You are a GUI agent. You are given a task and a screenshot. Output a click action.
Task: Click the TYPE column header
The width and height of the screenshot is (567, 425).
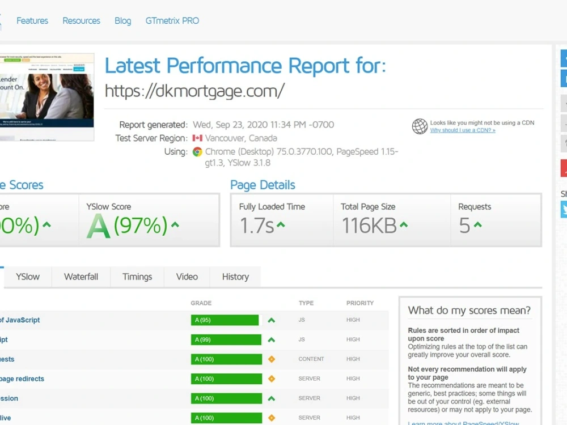(306, 303)
